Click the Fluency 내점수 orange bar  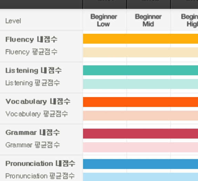140,39
